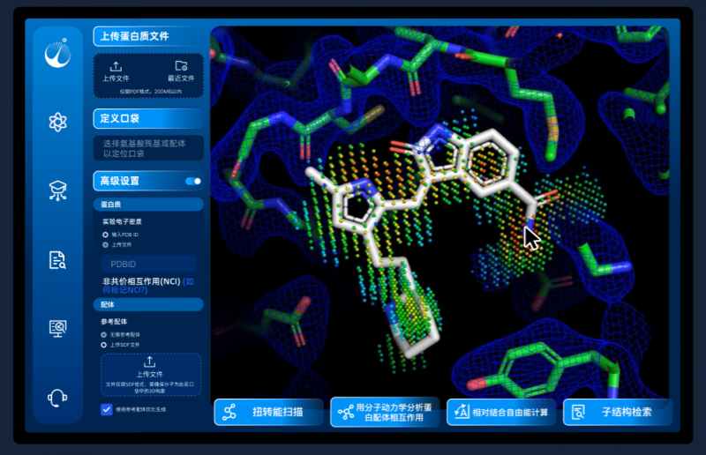Click the 最近文件 recent files folder icon
The image size is (706, 455).
coord(181,67)
